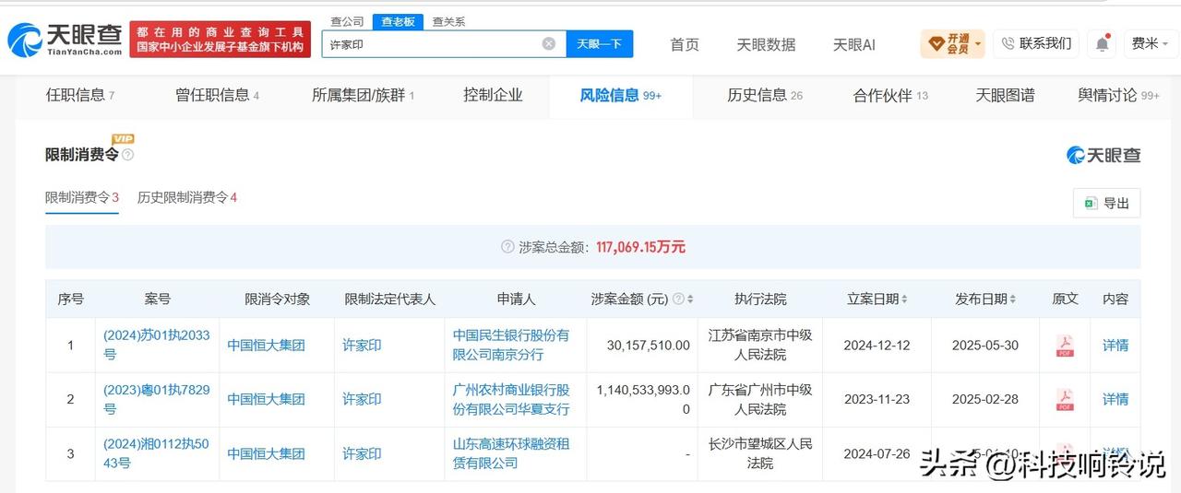Select 查公司 search mode tab
The height and width of the screenshot is (493, 1181).
pos(347,21)
